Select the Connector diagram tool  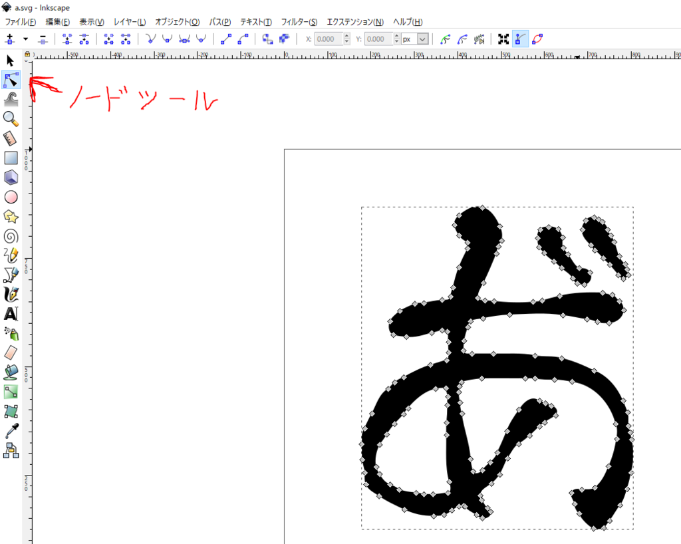[x=11, y=450]
